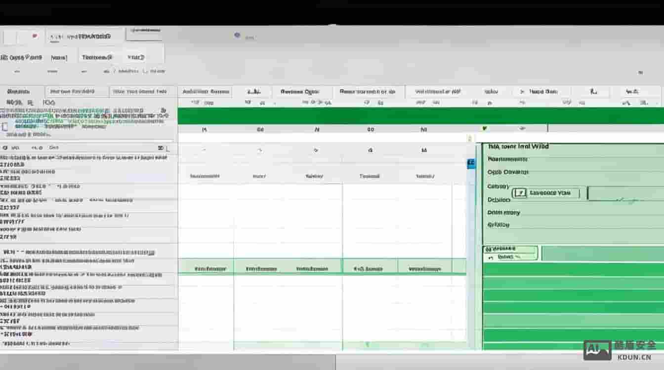664x370 pixels.
Task: Click the title heading of the green side panel
Action: (x=518, y=147)
